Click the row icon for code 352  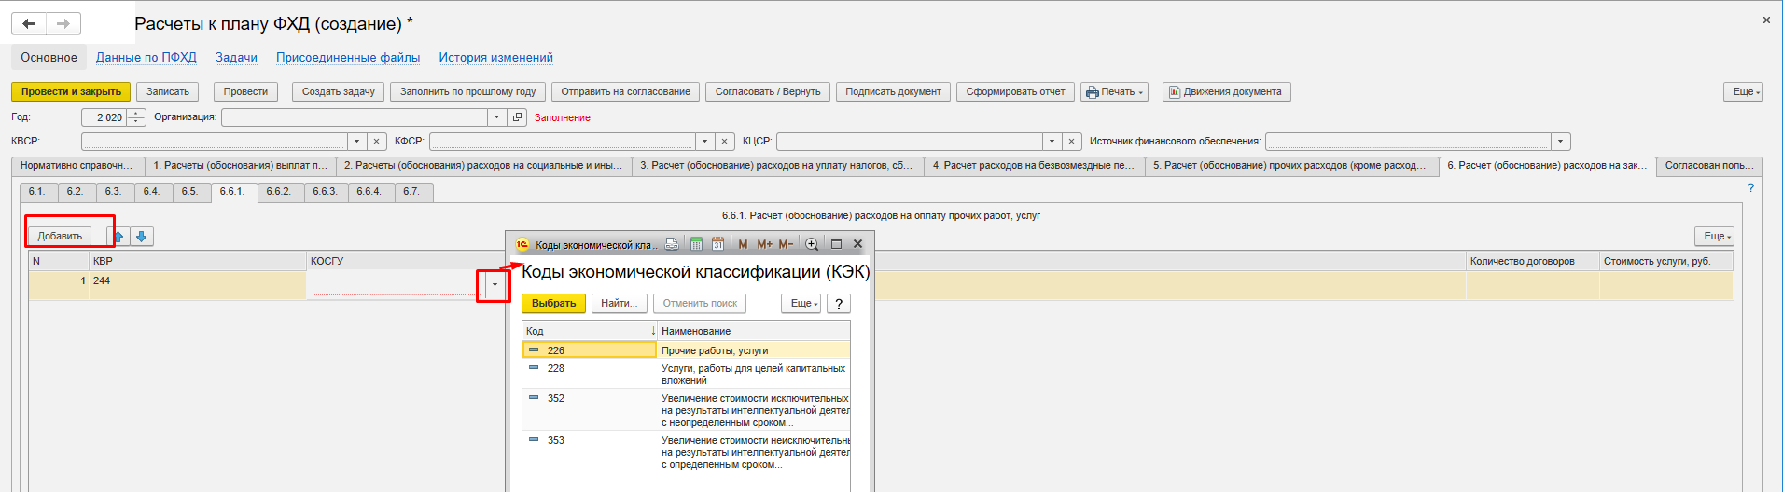[x=534, y=398]
